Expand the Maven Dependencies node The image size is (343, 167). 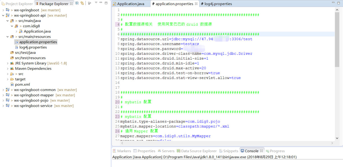(7, 68)
